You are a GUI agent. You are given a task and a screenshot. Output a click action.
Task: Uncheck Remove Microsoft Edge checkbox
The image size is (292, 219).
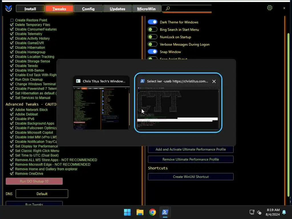pos(12,165)
